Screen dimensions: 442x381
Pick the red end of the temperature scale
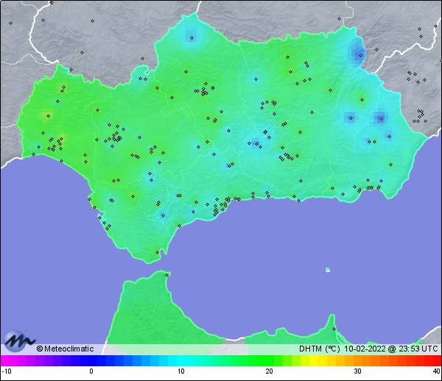(x=436, y=360)
